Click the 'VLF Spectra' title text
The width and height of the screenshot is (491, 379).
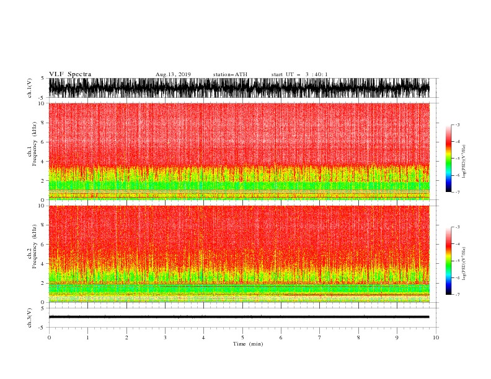(x=70, y=74)
